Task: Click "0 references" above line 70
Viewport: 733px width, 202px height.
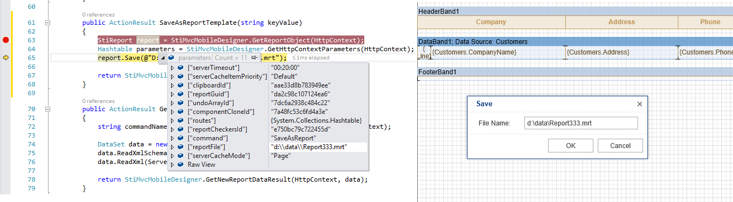Action: click(x=98, y=101)
